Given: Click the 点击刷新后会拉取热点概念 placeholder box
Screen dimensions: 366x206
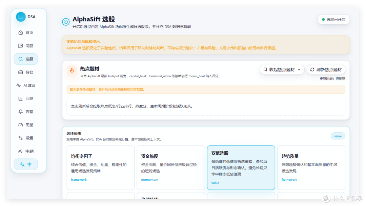Looking at the screenshot, I should (206, 106).
